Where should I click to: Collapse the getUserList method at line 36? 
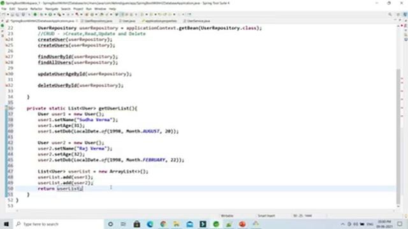coord(14,108)
